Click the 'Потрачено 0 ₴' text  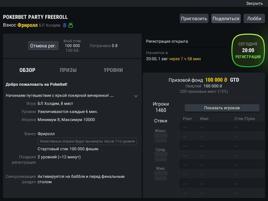coord(103,46)
